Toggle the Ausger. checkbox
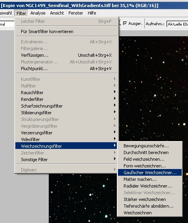 (125, 23)
